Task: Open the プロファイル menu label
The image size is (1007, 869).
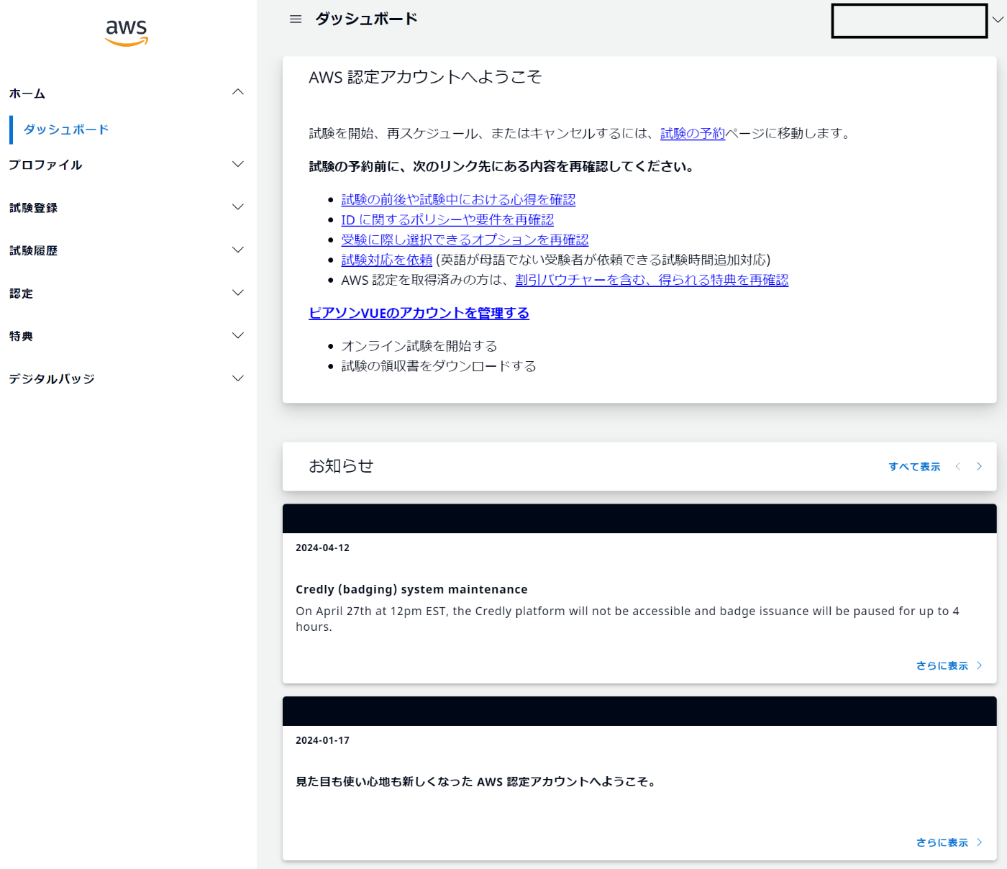Action: [x=45, y=165]
